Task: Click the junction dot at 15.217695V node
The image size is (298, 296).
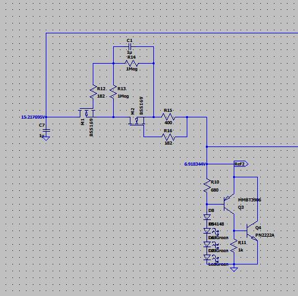Action: (x=46, y=117)
